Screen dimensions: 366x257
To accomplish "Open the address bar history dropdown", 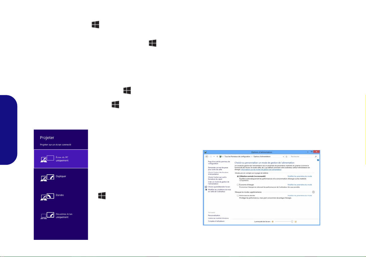I will pos(283,157).
